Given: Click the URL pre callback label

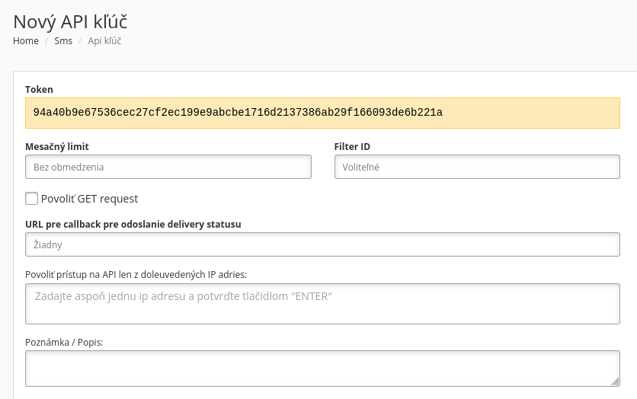Looking at the screenshot, I should 133,224.
